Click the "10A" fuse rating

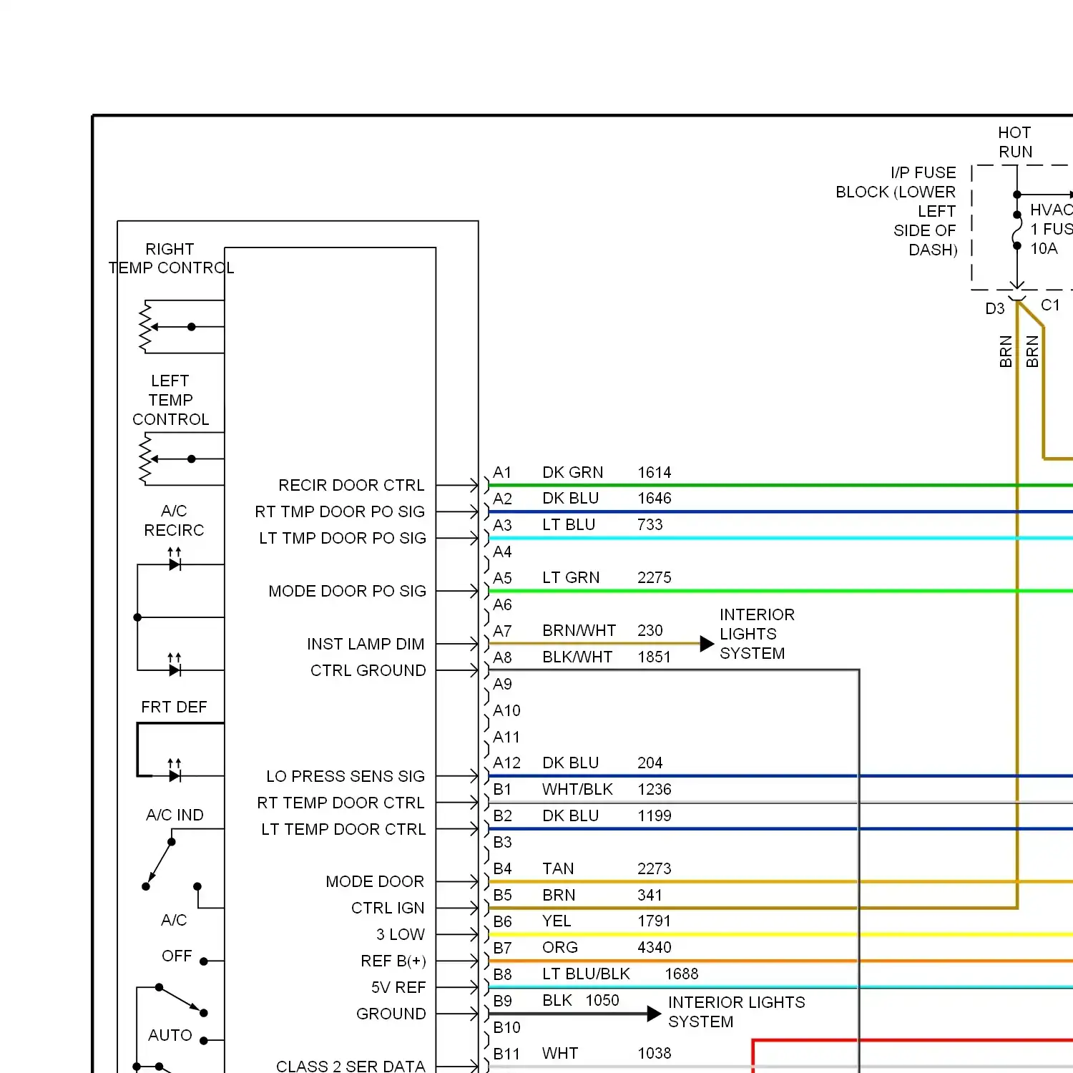1044,248
